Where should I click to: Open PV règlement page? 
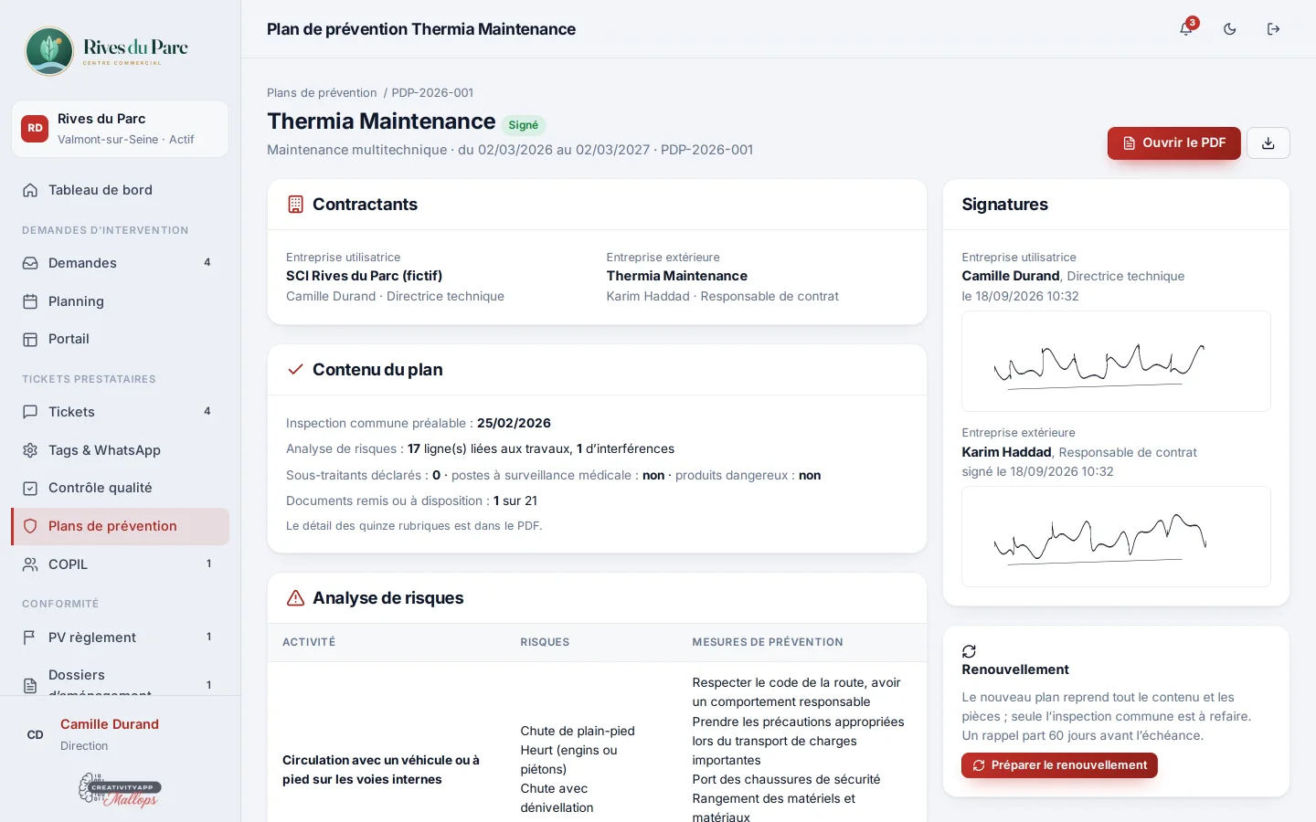click(x=120, y=638)
